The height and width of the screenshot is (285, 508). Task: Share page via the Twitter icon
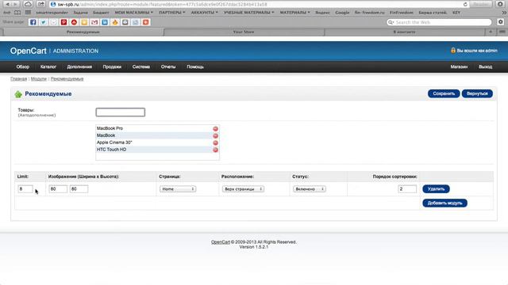point(43,22)
